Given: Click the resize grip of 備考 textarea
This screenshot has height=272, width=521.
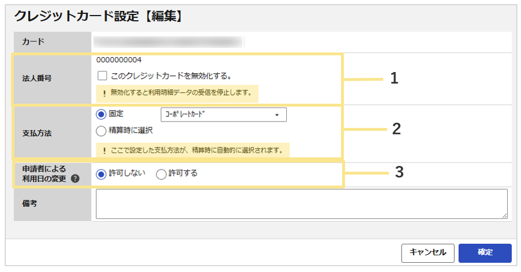Looking at the screenshot, I should (x=504, y=216).
